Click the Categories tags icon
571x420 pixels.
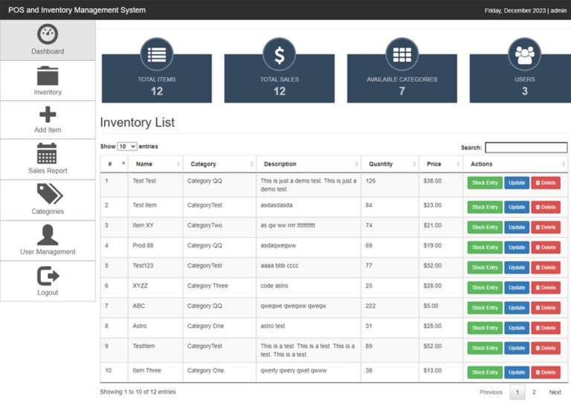tap(48, 194)
